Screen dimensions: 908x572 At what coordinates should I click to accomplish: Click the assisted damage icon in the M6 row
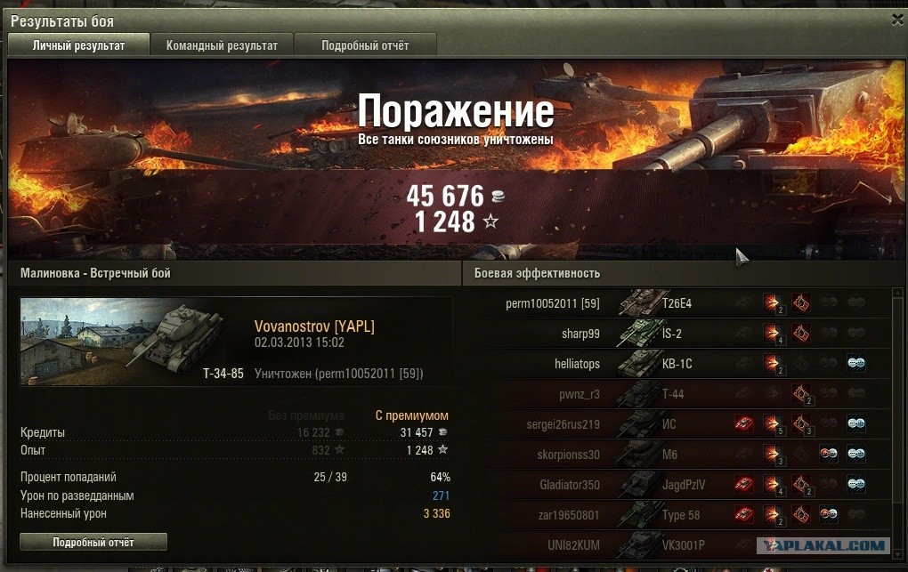point(829,454)
